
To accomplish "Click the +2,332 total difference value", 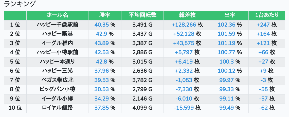I will [x=184, y=71].
